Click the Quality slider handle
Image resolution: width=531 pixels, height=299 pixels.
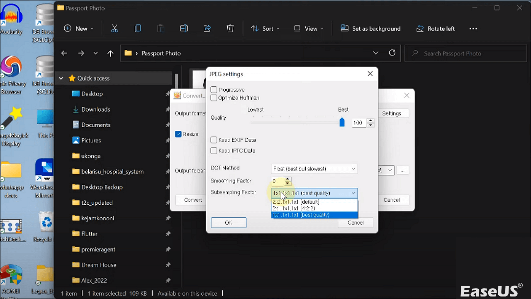click(342, 123)
